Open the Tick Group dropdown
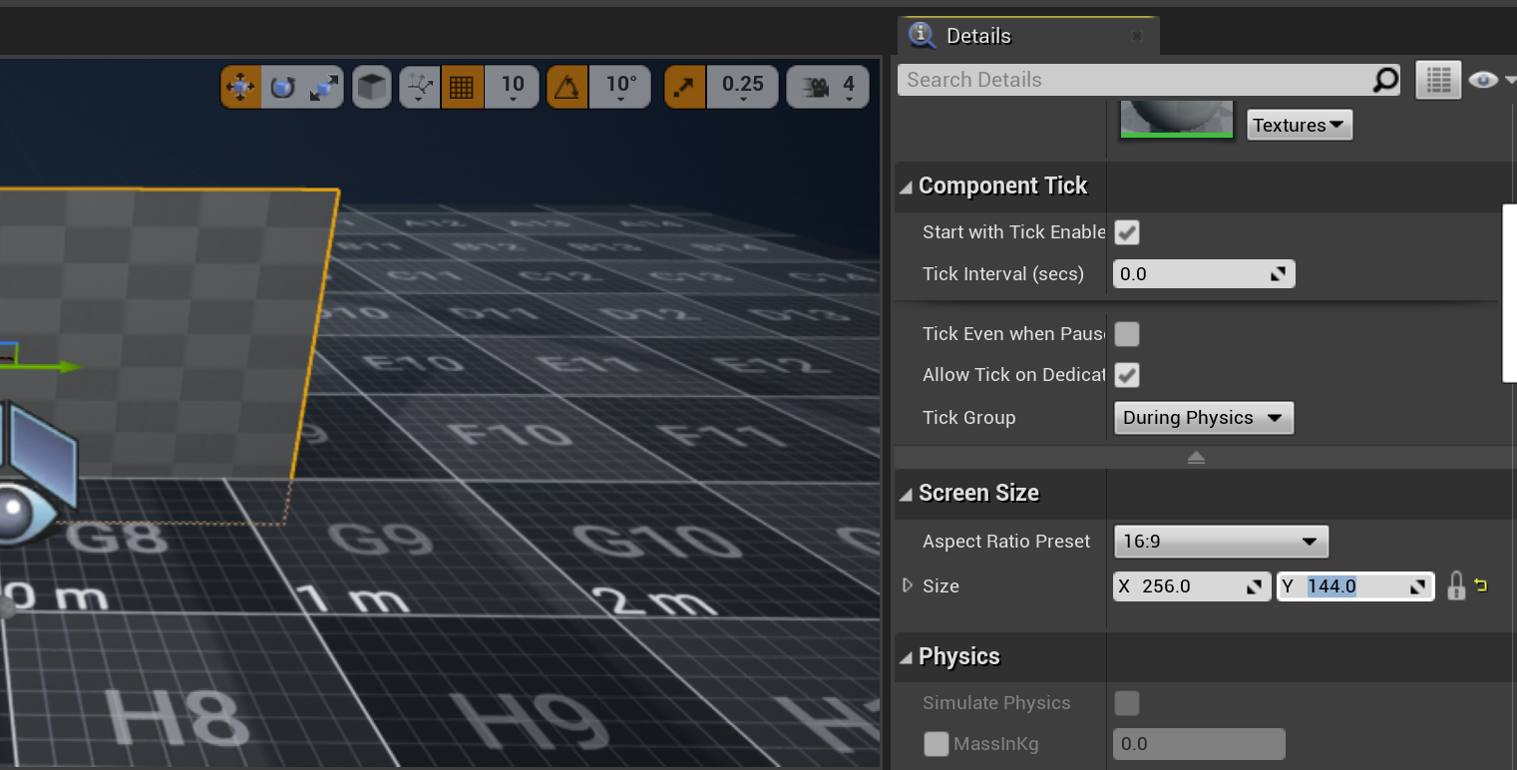The width and height of the screenshot is (1517, 770). (1203, 418)
